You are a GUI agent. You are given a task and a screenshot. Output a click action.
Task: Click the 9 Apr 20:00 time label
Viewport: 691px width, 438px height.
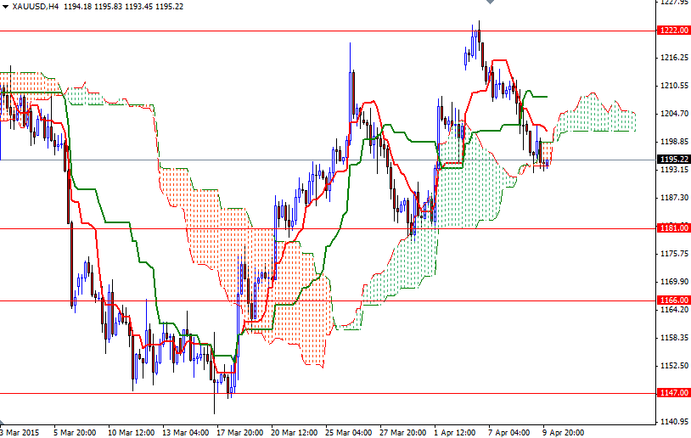(564, 431)
